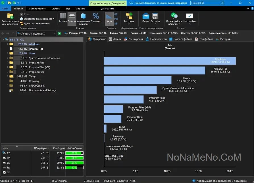Click the 'Почта' envelope icon
This screenshot has width=254, height=183.
tap(146, 16)
